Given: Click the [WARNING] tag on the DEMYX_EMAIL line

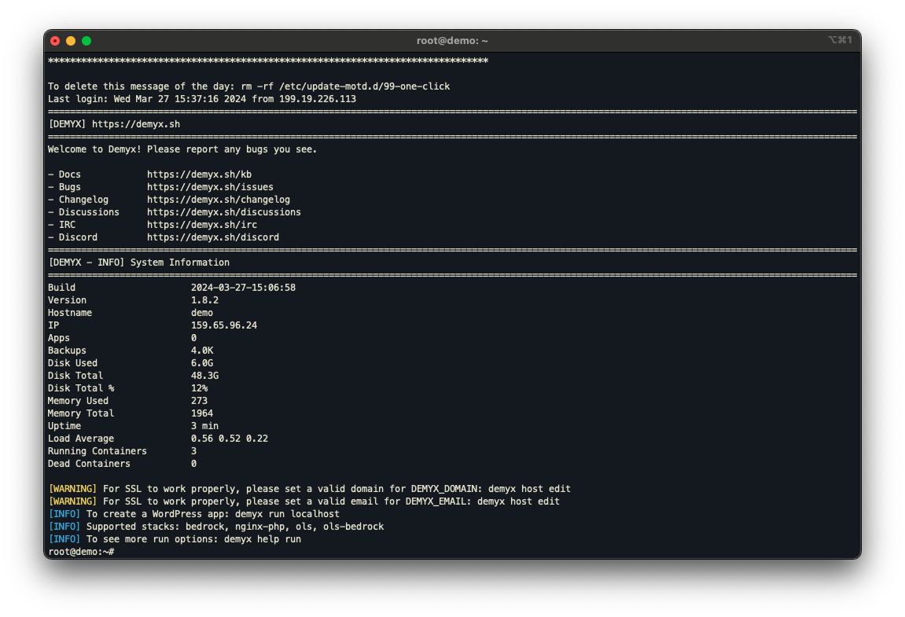Looking at the screenshot, I should coord(72,501).
